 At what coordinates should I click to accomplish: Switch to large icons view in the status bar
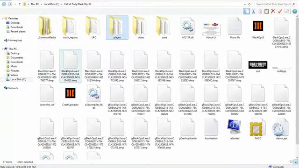(296, 162)
